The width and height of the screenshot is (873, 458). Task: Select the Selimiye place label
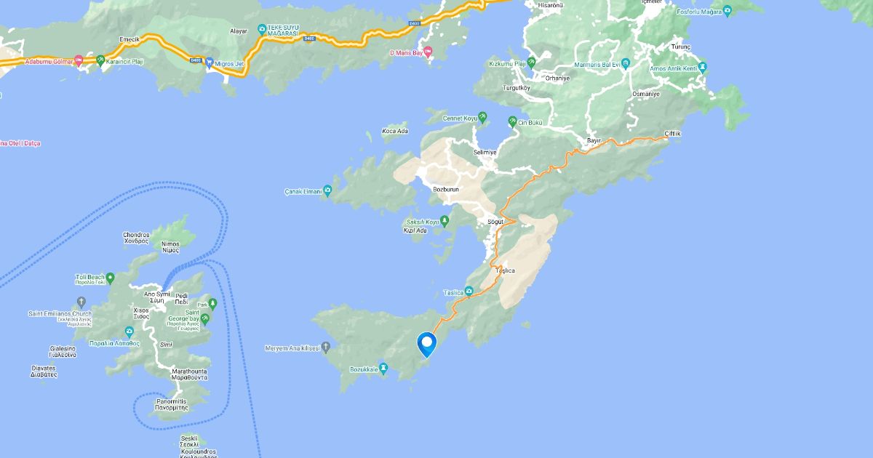click(x=485, y=153)
